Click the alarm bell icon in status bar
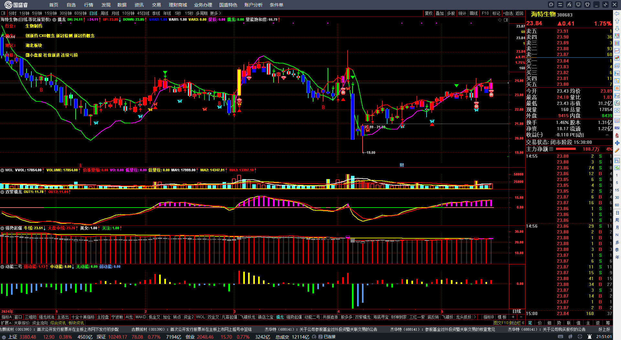 [590, 337]
